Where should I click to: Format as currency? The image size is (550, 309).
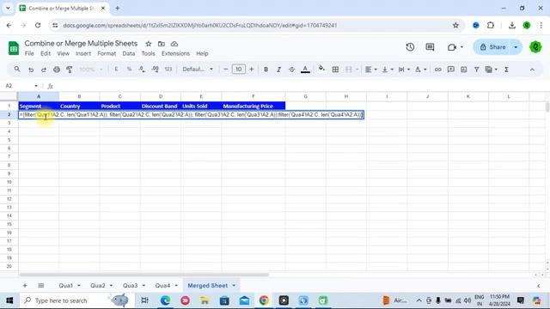(116, 70)
